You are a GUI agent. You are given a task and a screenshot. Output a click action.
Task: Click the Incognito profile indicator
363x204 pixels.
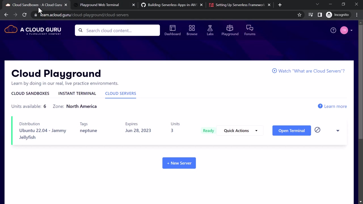(337, 15)
